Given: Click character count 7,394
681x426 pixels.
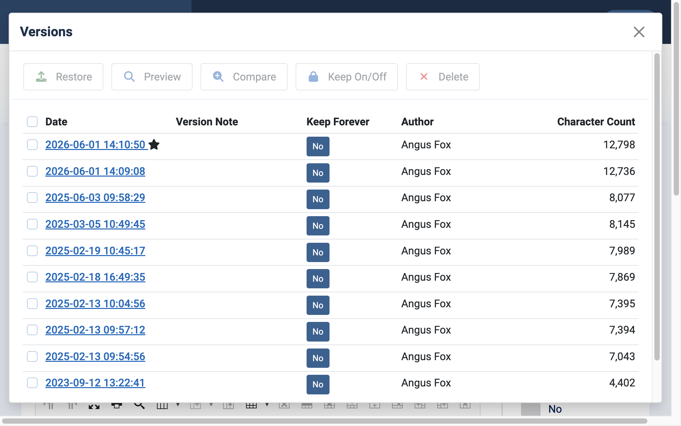Looking at the screenshot, I should point(622,330).
